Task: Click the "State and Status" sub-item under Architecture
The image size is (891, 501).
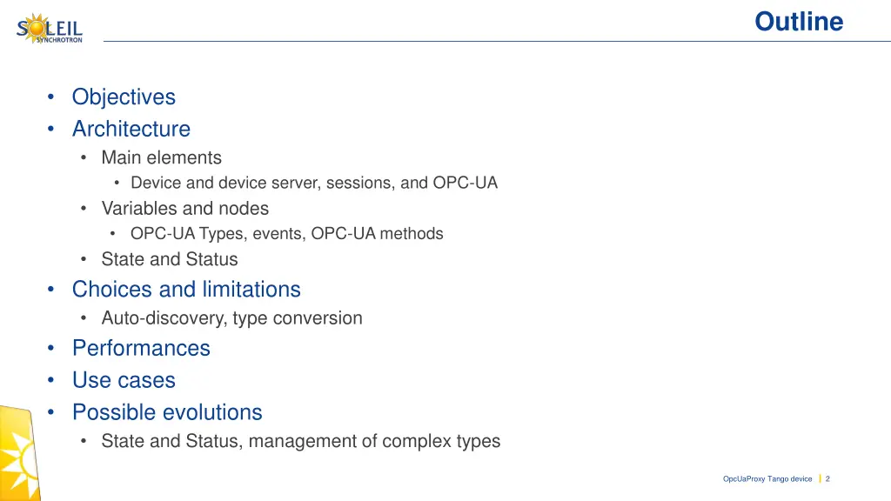Action: coord(169,259)
